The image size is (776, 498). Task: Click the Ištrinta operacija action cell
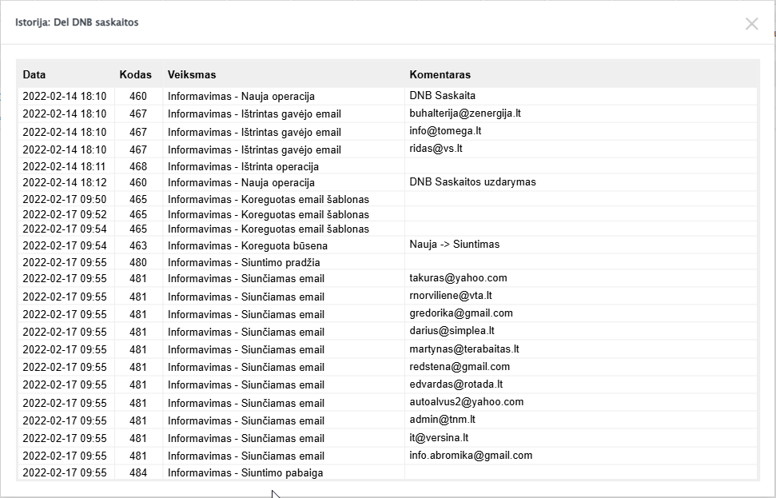(x=243, y=167)
